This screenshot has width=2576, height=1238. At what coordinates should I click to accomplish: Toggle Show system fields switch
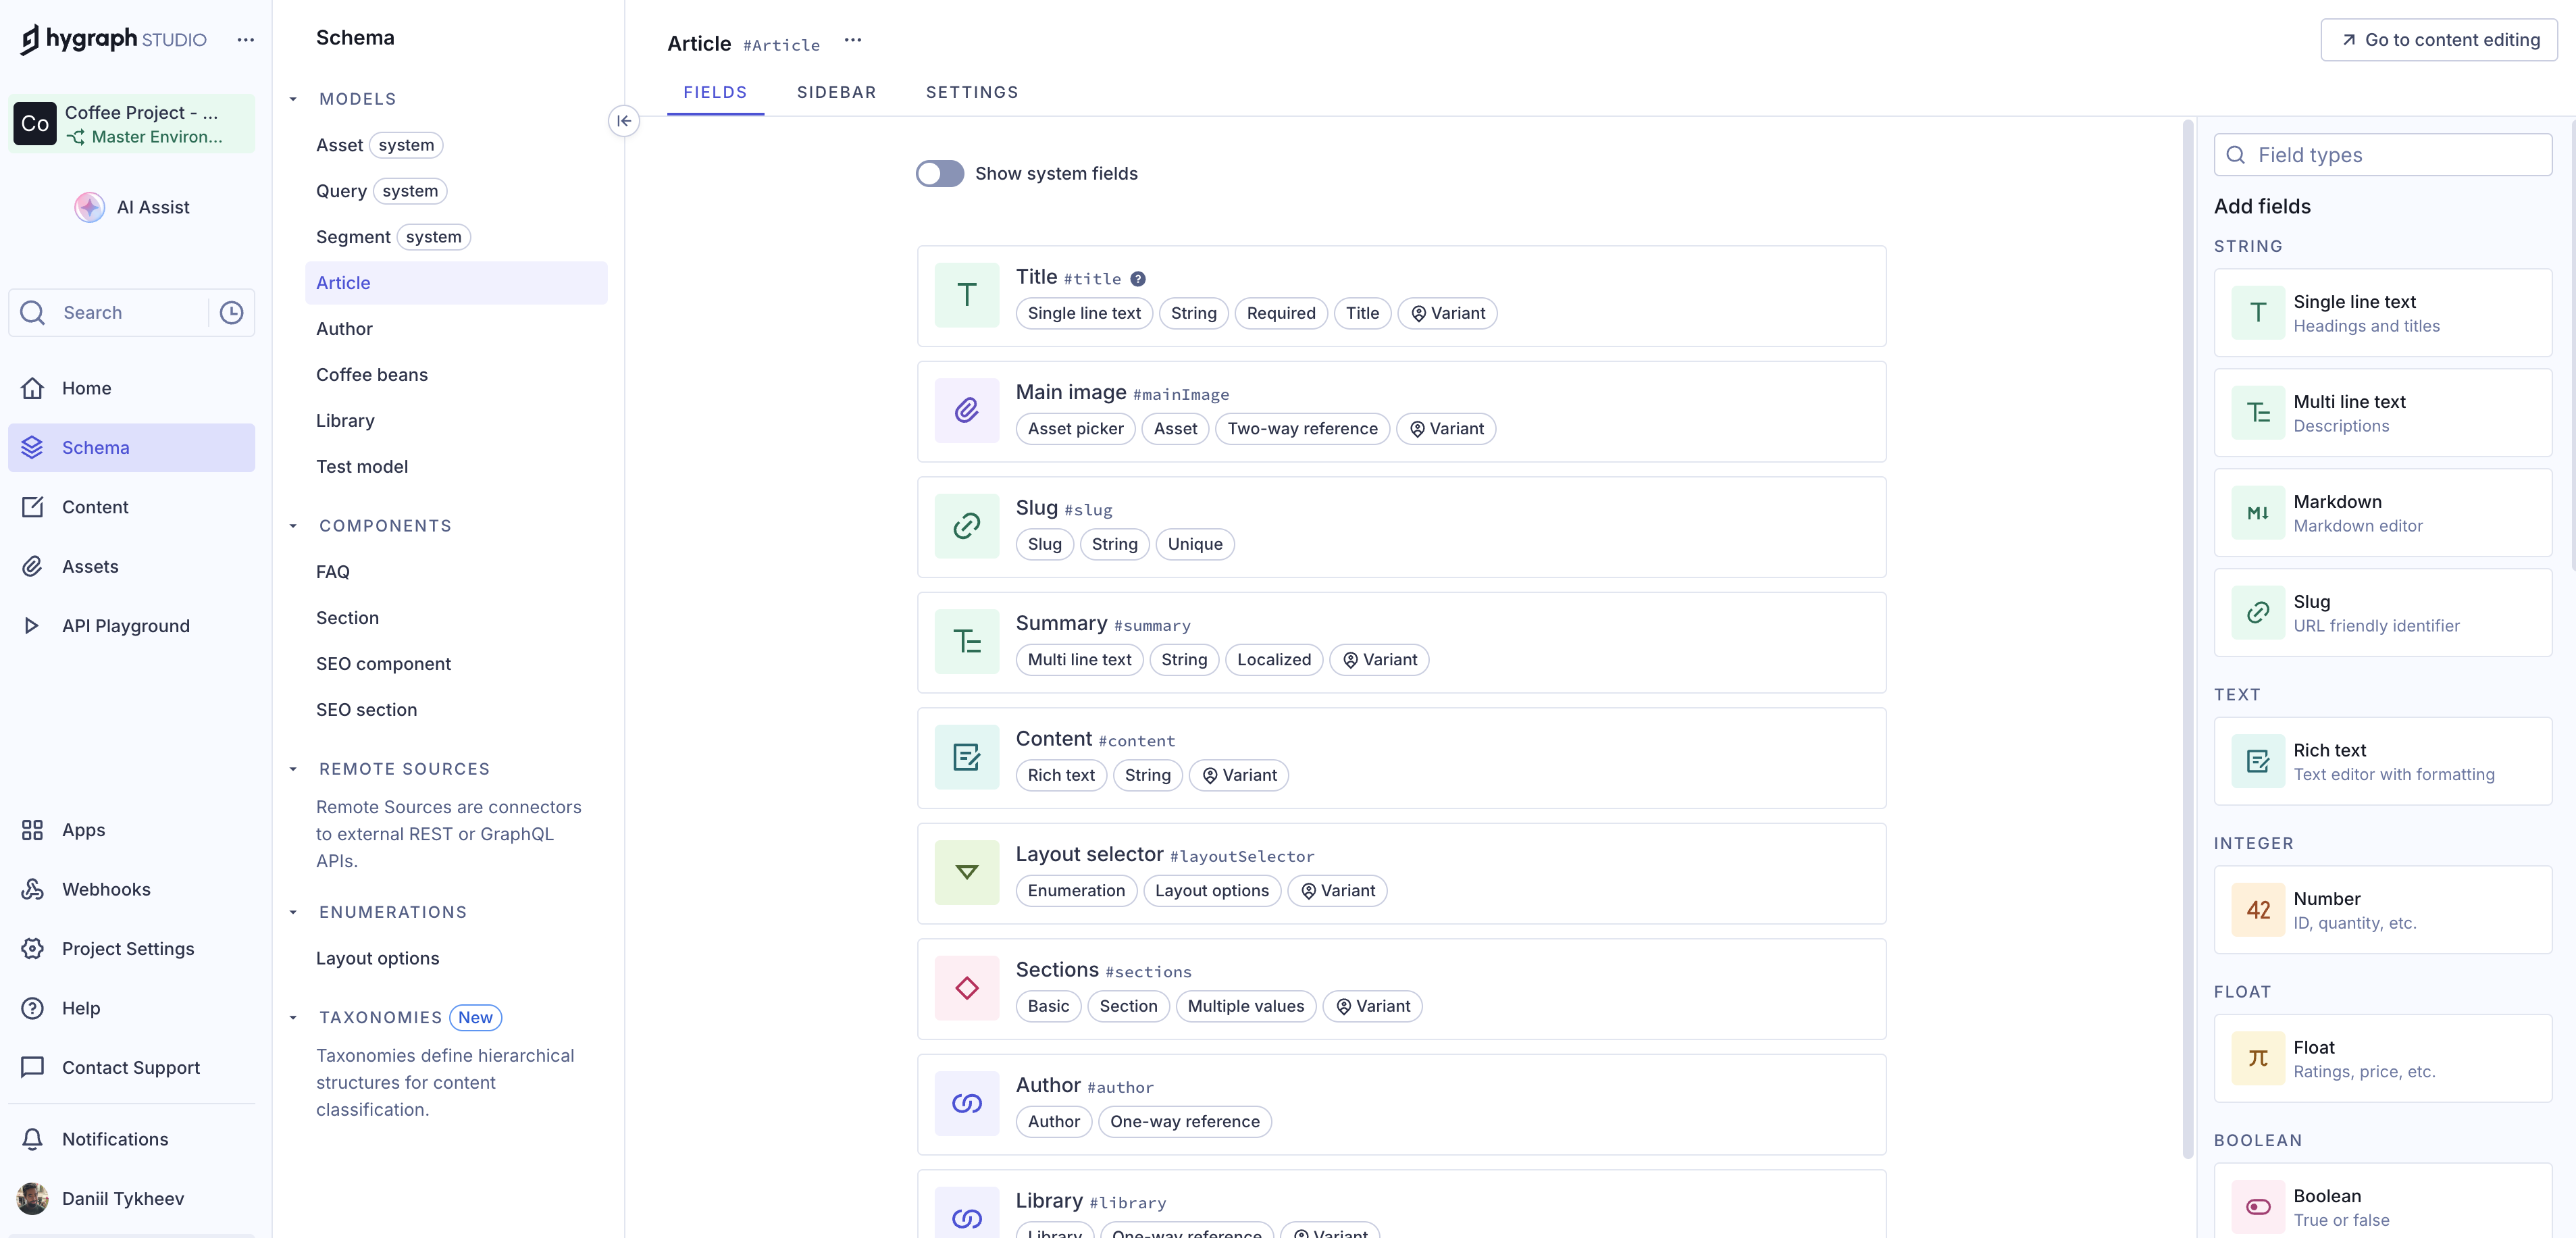pos(939,173)
